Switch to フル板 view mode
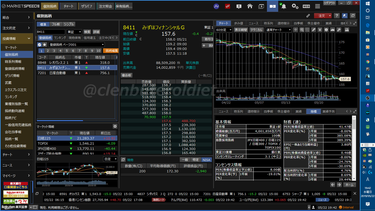This screenshot has height=211, width=375. [56, 24]
